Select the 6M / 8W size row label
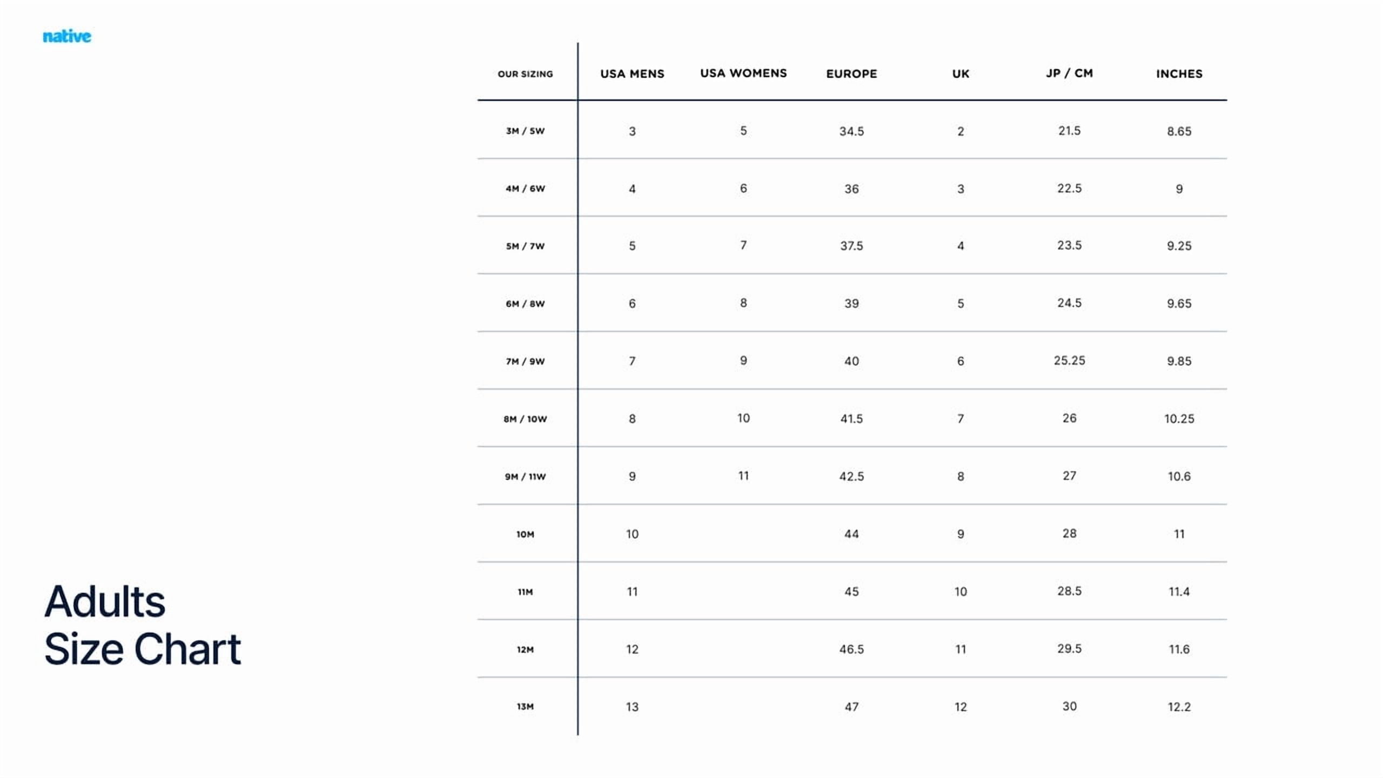Image resolution: width=1383 pixels, height=778 pixels. point(525,304)
